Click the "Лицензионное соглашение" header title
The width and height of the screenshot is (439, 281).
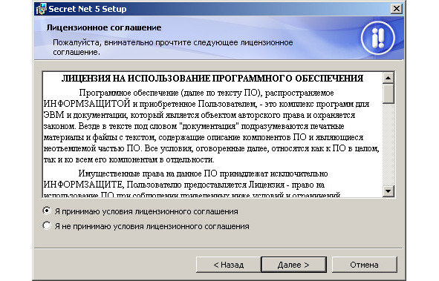coord(104,27)
